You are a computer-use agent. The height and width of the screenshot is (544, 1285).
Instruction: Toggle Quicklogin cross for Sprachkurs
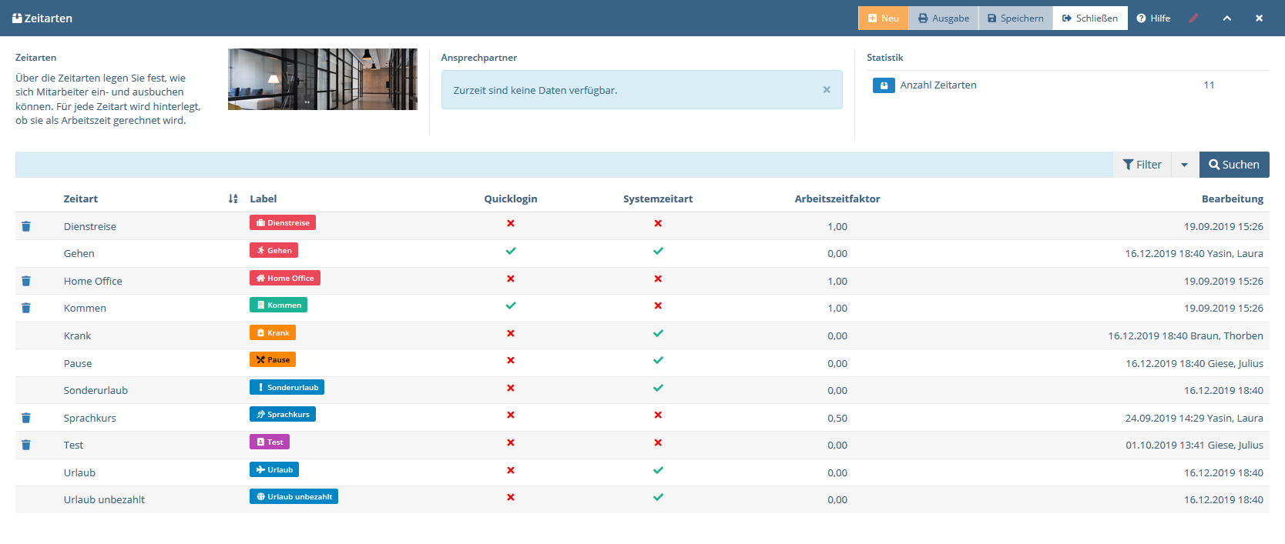(x=511, y=415)
